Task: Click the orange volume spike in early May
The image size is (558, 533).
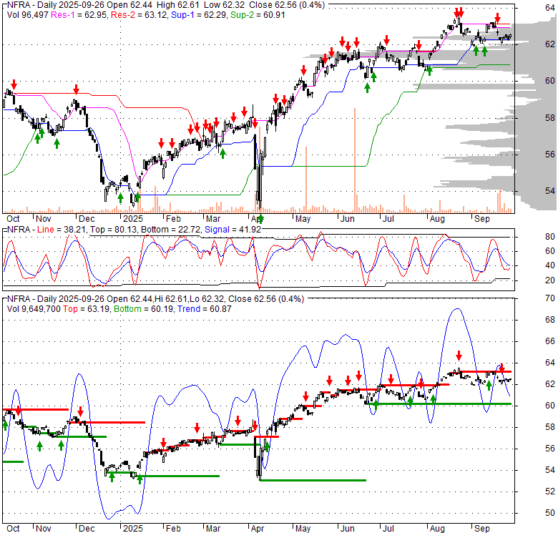Action: [x=306, y=180]
